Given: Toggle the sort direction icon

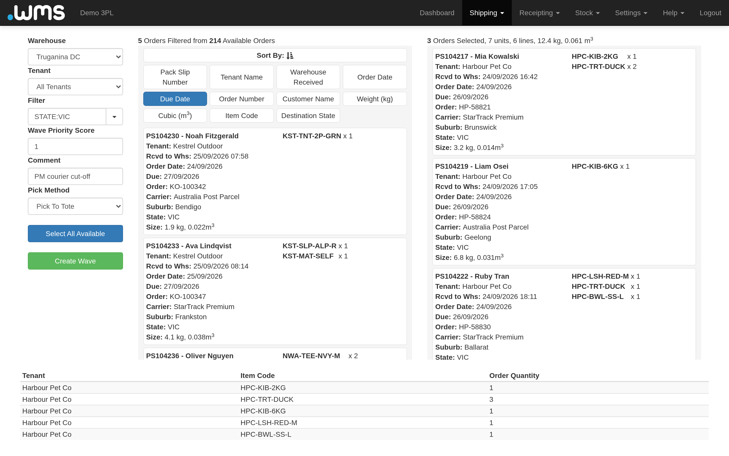Looking at the screenshot, I should pyautogui.click(x=290, y=55).
